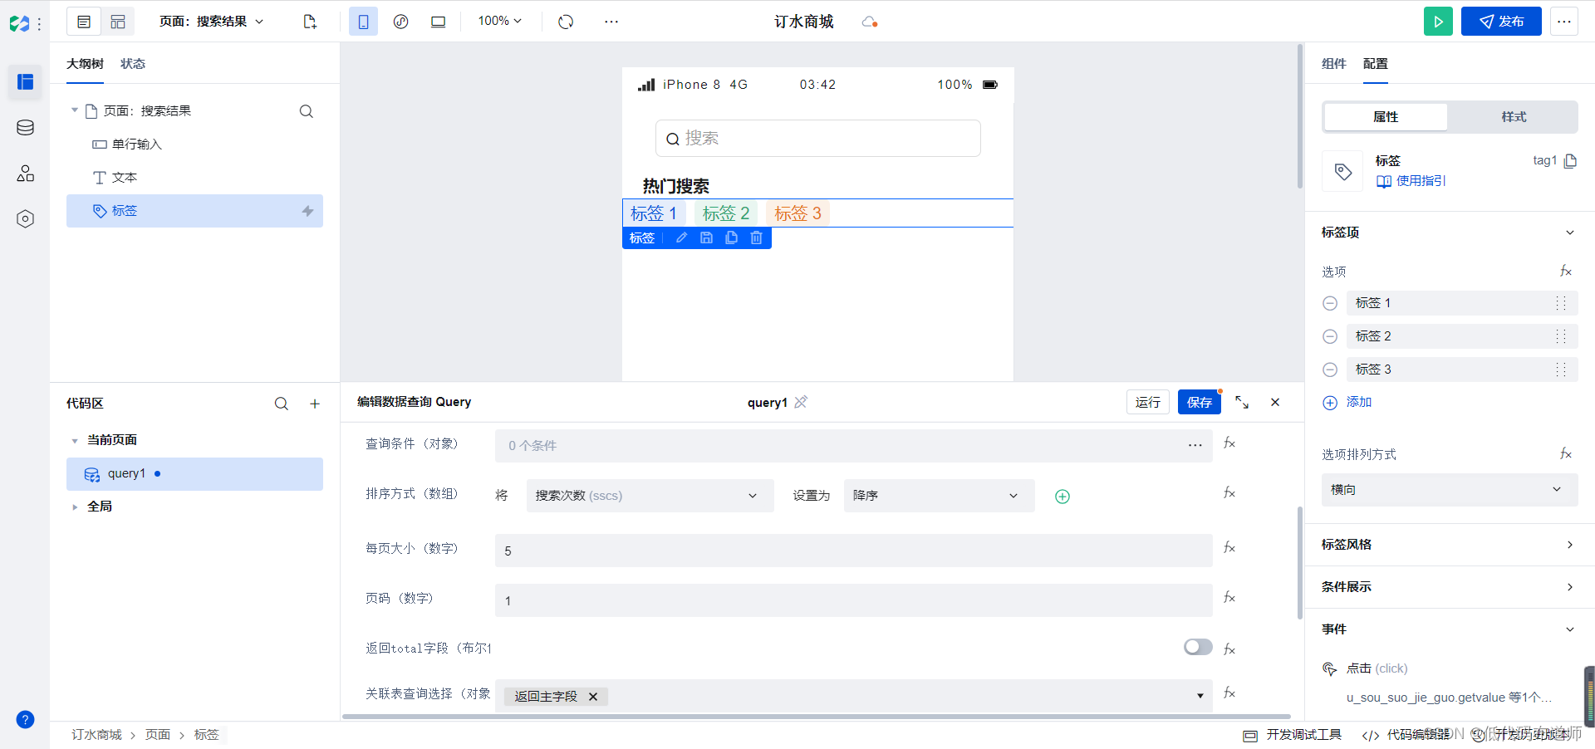Open the sort field dropdown 搜索次数
The image size is (1595, 749).
pyautogui.click(x=650, y=496)
